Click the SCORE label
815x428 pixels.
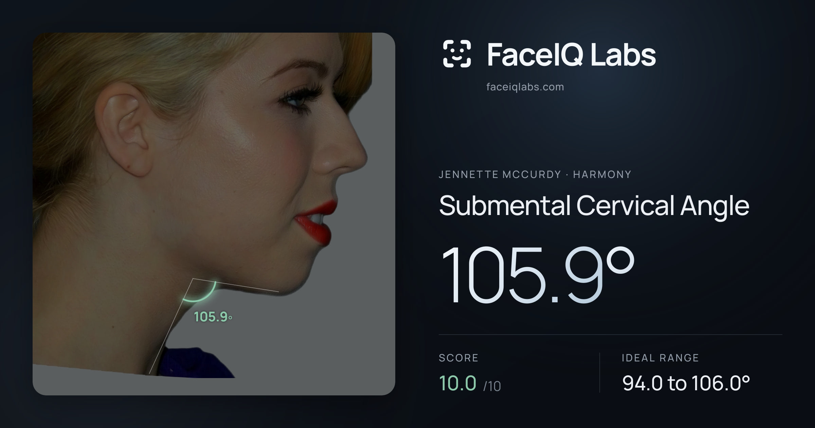458,358
